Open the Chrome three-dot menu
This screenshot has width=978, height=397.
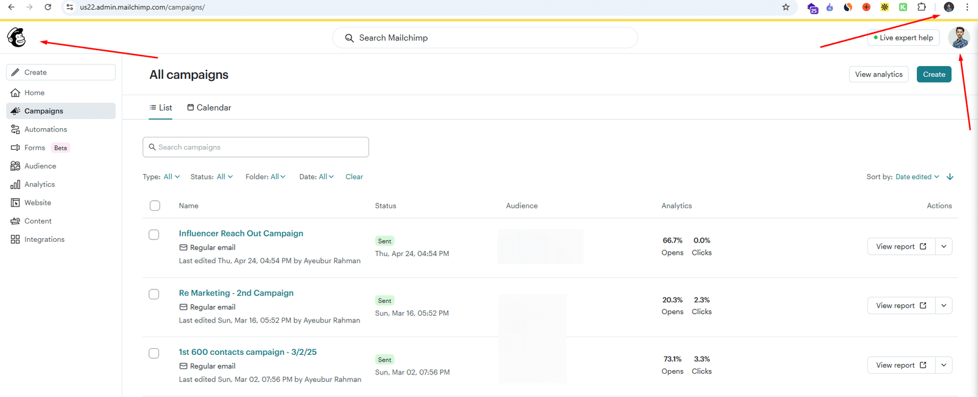967,7
